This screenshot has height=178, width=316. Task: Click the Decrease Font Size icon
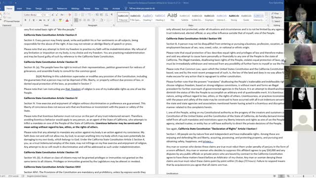tap(57, 15)
